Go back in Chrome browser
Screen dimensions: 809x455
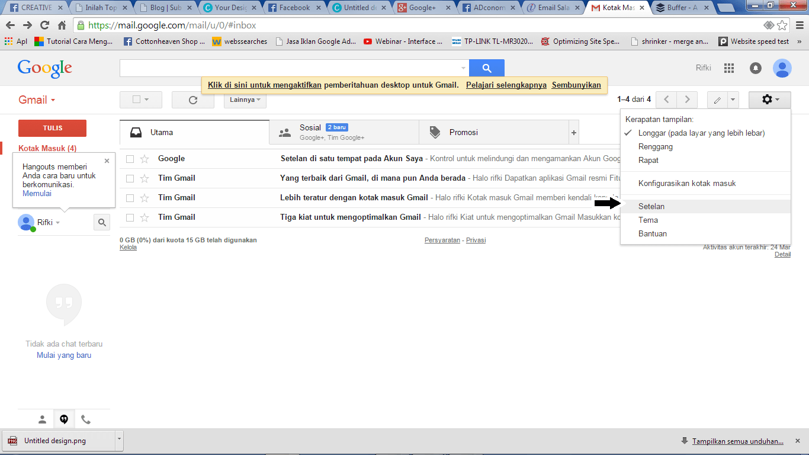coord(10,25)
